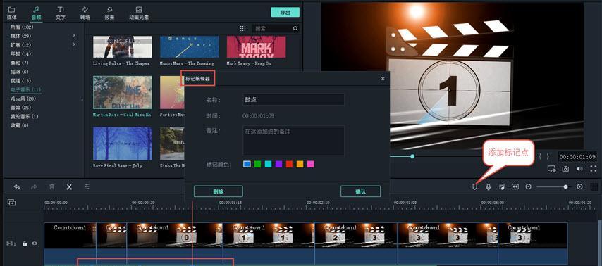This screenshot has width=602, height=266.
Task: Select the Manos Mars - The Tunning thumbnail
Action: 190,46
